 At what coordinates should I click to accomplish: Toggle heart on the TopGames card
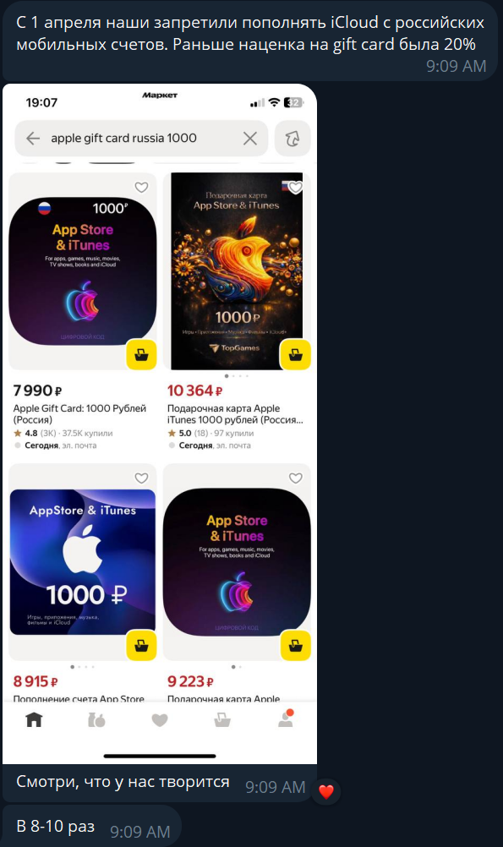coord(296,188)
